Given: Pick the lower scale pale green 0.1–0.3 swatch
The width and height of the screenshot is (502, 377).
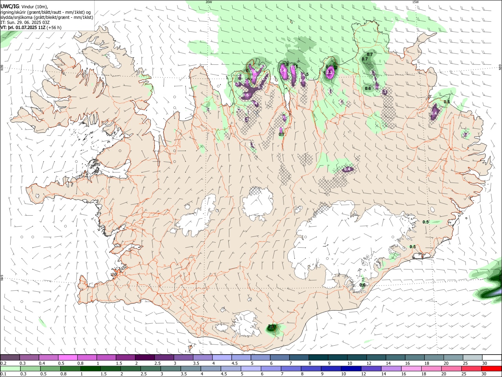Looking at the screenshot, I should point(10,368).
